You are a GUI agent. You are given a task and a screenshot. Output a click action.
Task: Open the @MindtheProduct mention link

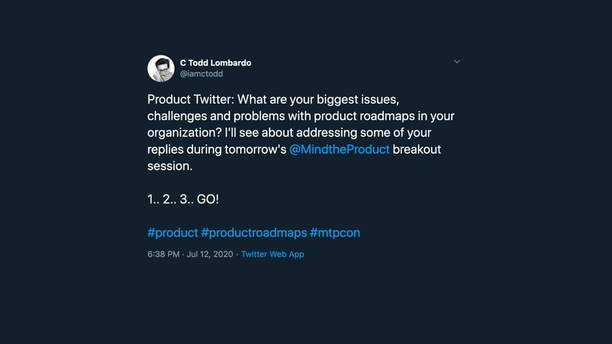[339, 149]
